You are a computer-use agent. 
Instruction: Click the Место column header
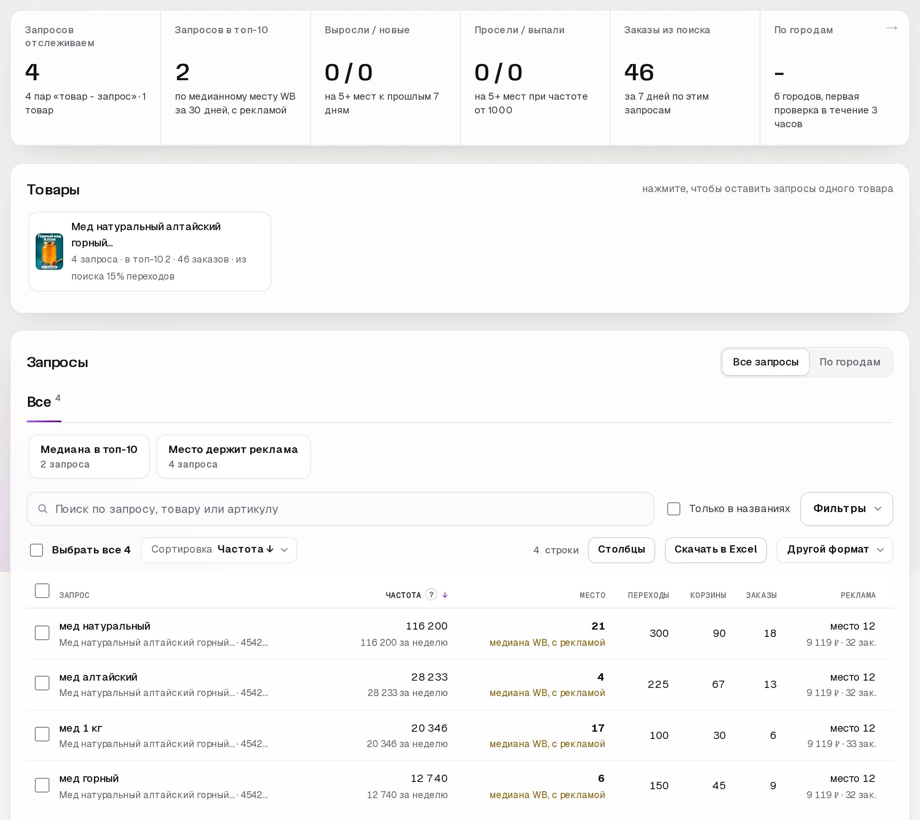pos(592,595)
